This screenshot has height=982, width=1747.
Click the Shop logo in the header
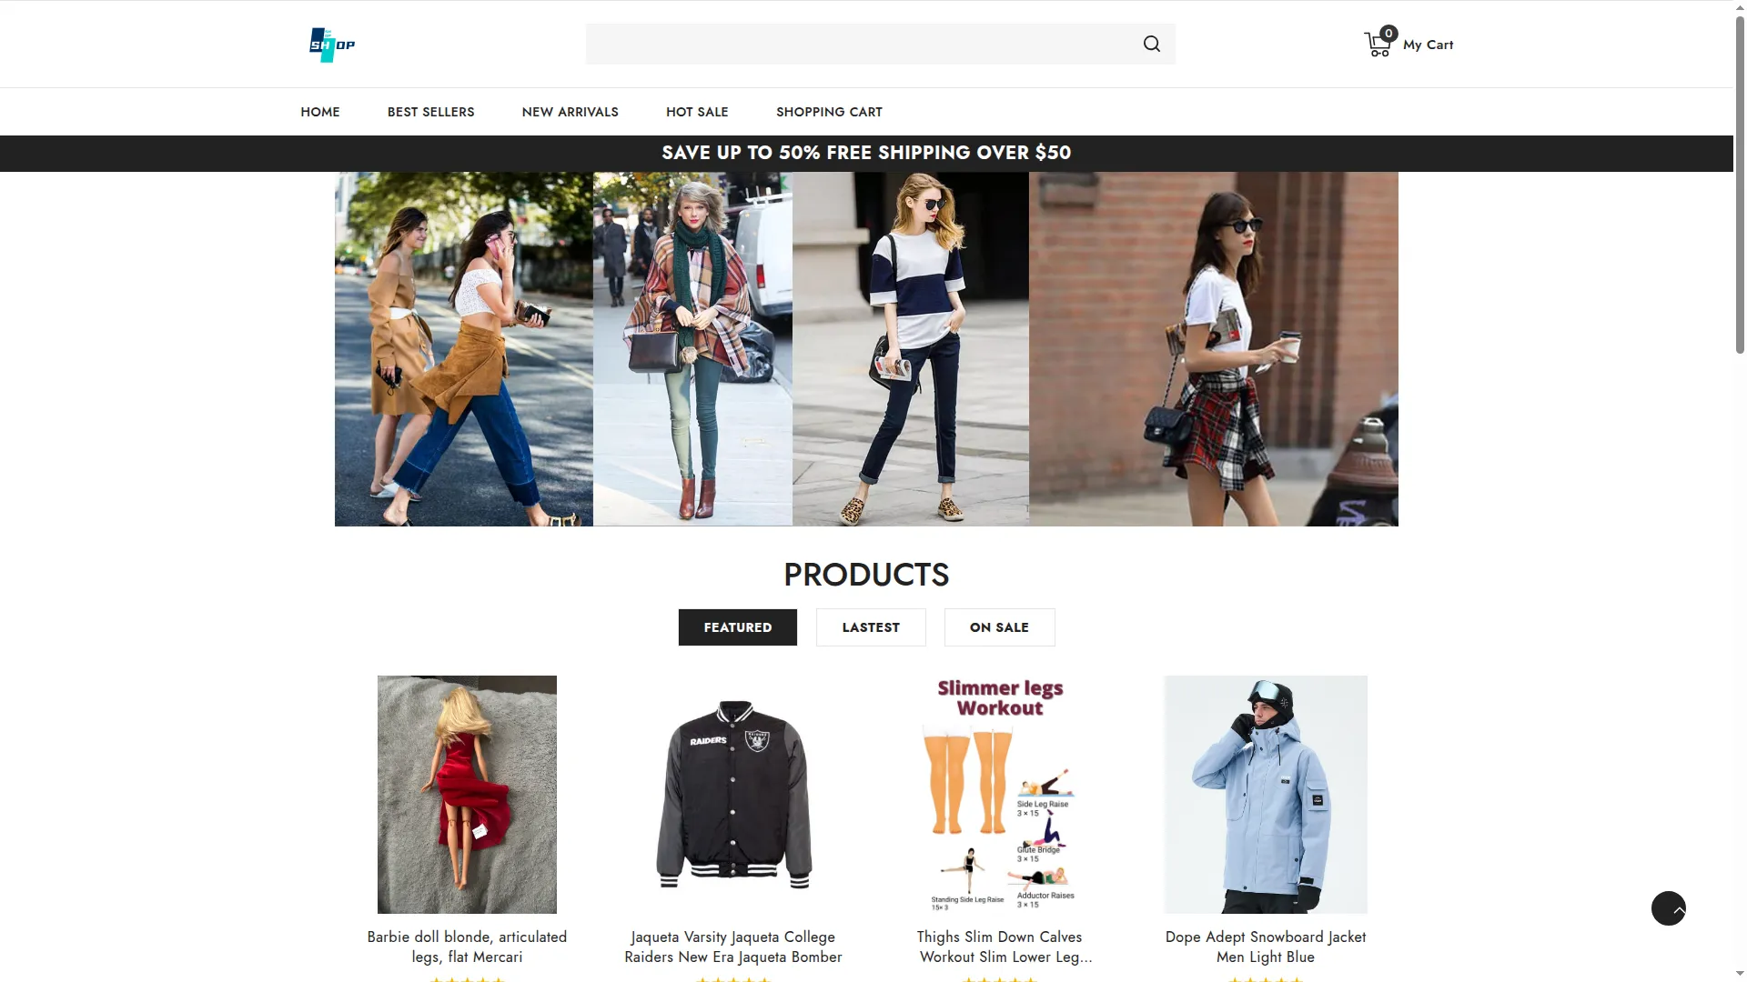(x=332, y=45)
